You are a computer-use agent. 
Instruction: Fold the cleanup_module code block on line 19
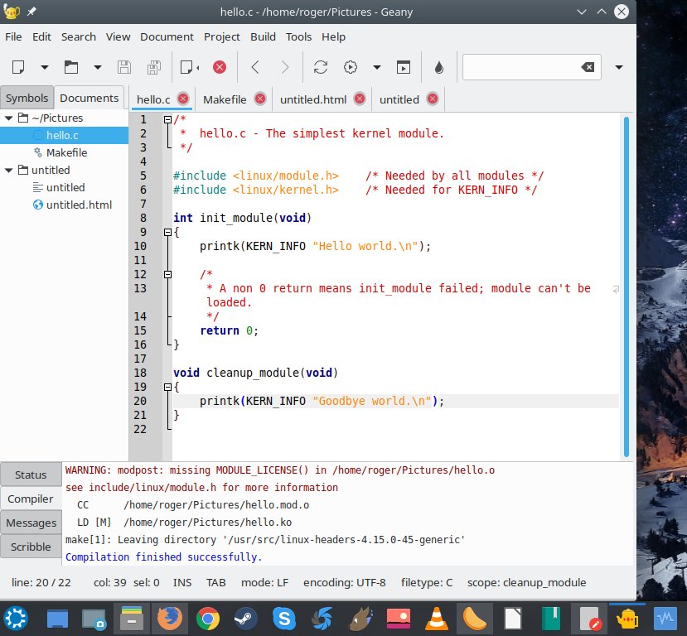(168, 387)
